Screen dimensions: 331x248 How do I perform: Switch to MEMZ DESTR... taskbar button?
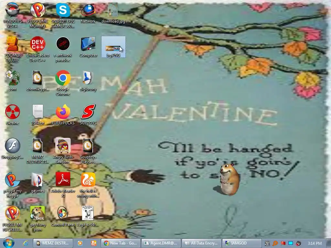pos(53,243)
